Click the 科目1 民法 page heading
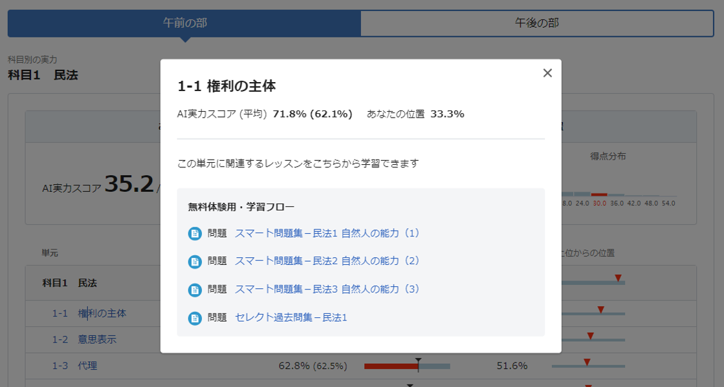The image size is (724, 387). [x=43, y=75]
